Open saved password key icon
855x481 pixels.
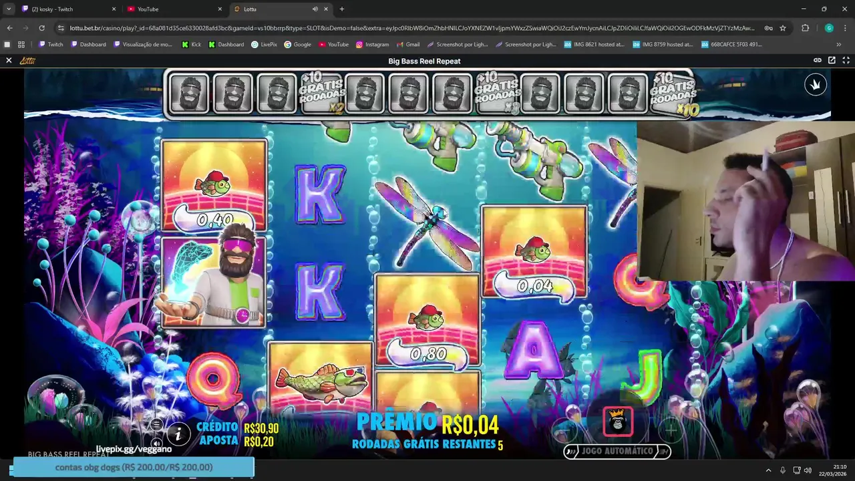point(769,28)
